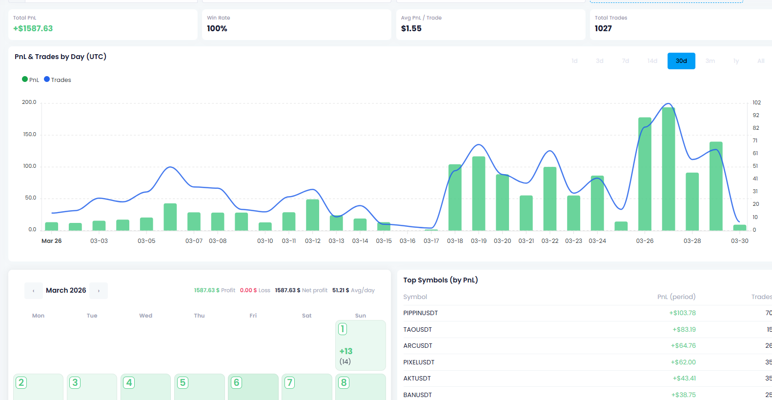The width and height of the screenshot is (772, 400).
Task: Click the Win Rate 100% value
Action: click(217, 28)
